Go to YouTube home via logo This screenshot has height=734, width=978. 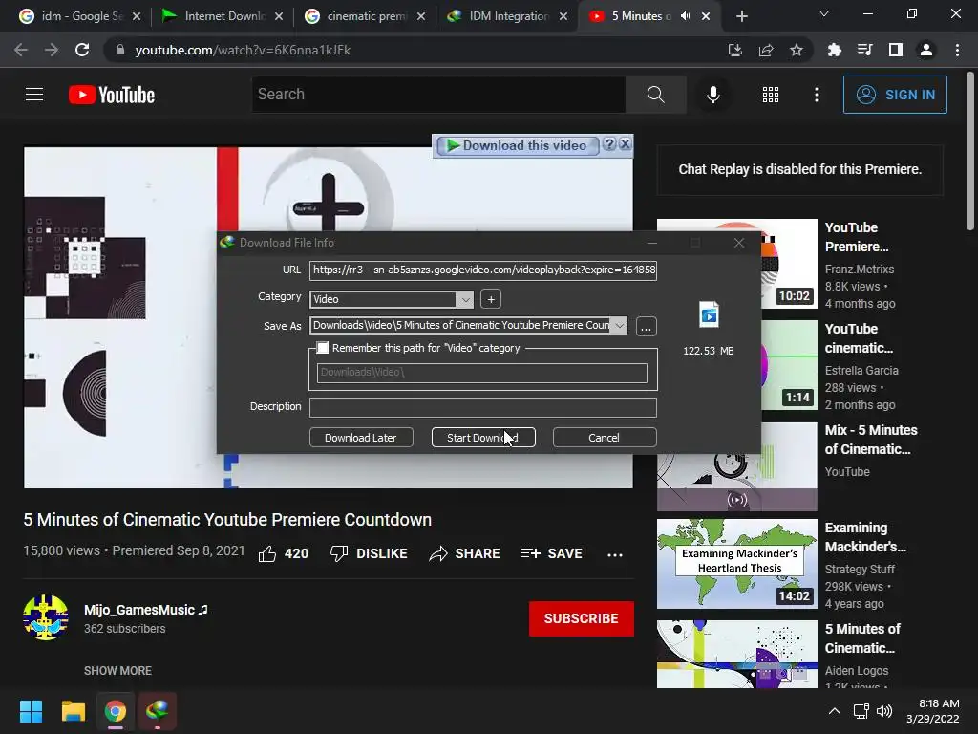click(x=112, y=95)
